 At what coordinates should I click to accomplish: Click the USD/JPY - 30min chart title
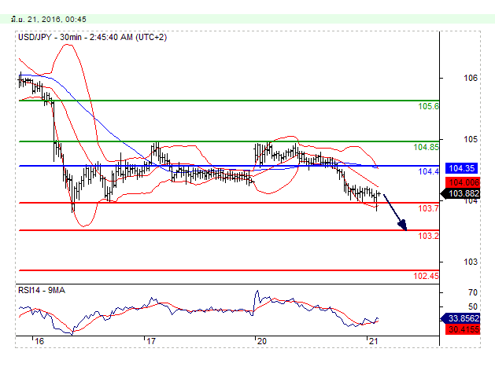click(x=92, y=37)
